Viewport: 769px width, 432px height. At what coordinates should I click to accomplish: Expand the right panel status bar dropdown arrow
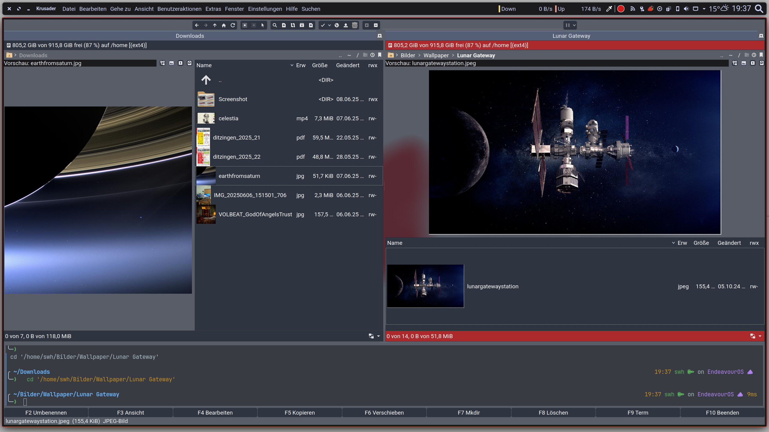click(760, 336)
